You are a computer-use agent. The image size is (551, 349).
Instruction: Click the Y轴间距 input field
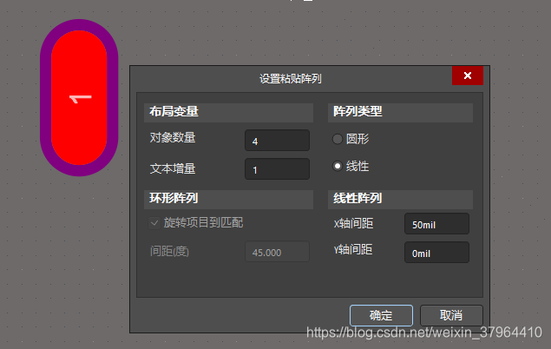(x=436, y=253)
